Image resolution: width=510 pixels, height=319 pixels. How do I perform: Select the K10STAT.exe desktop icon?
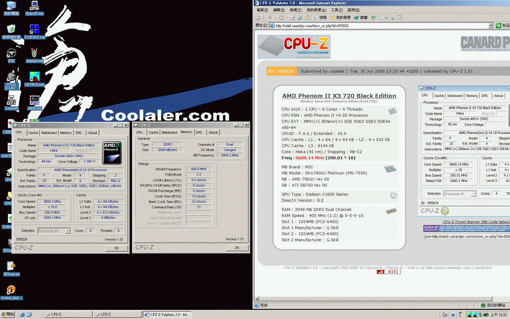tap(34, 32)
